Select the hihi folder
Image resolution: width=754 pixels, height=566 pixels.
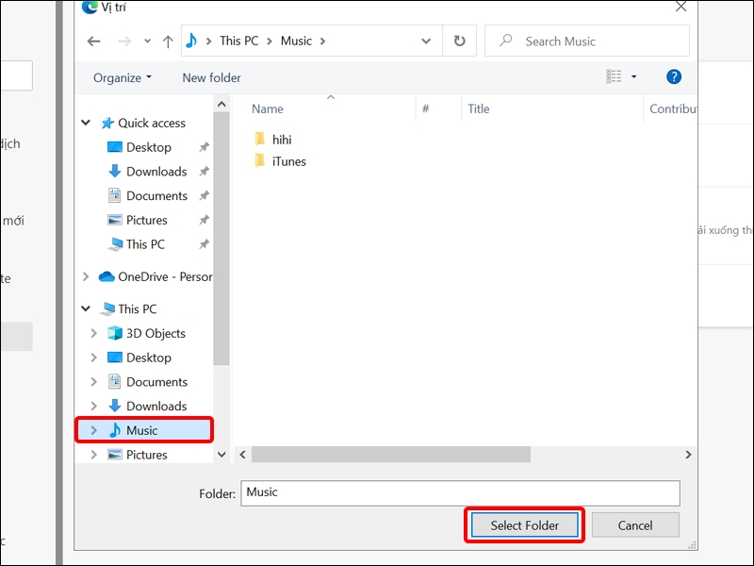pyautogui.click(x=282, y=140)
